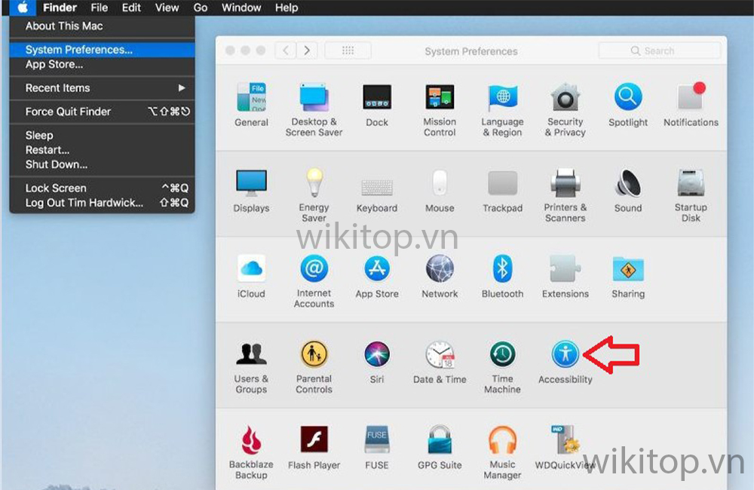Open Siri preferences
The height and width of the screenshot is (490, 754).
tap(377, 362)
